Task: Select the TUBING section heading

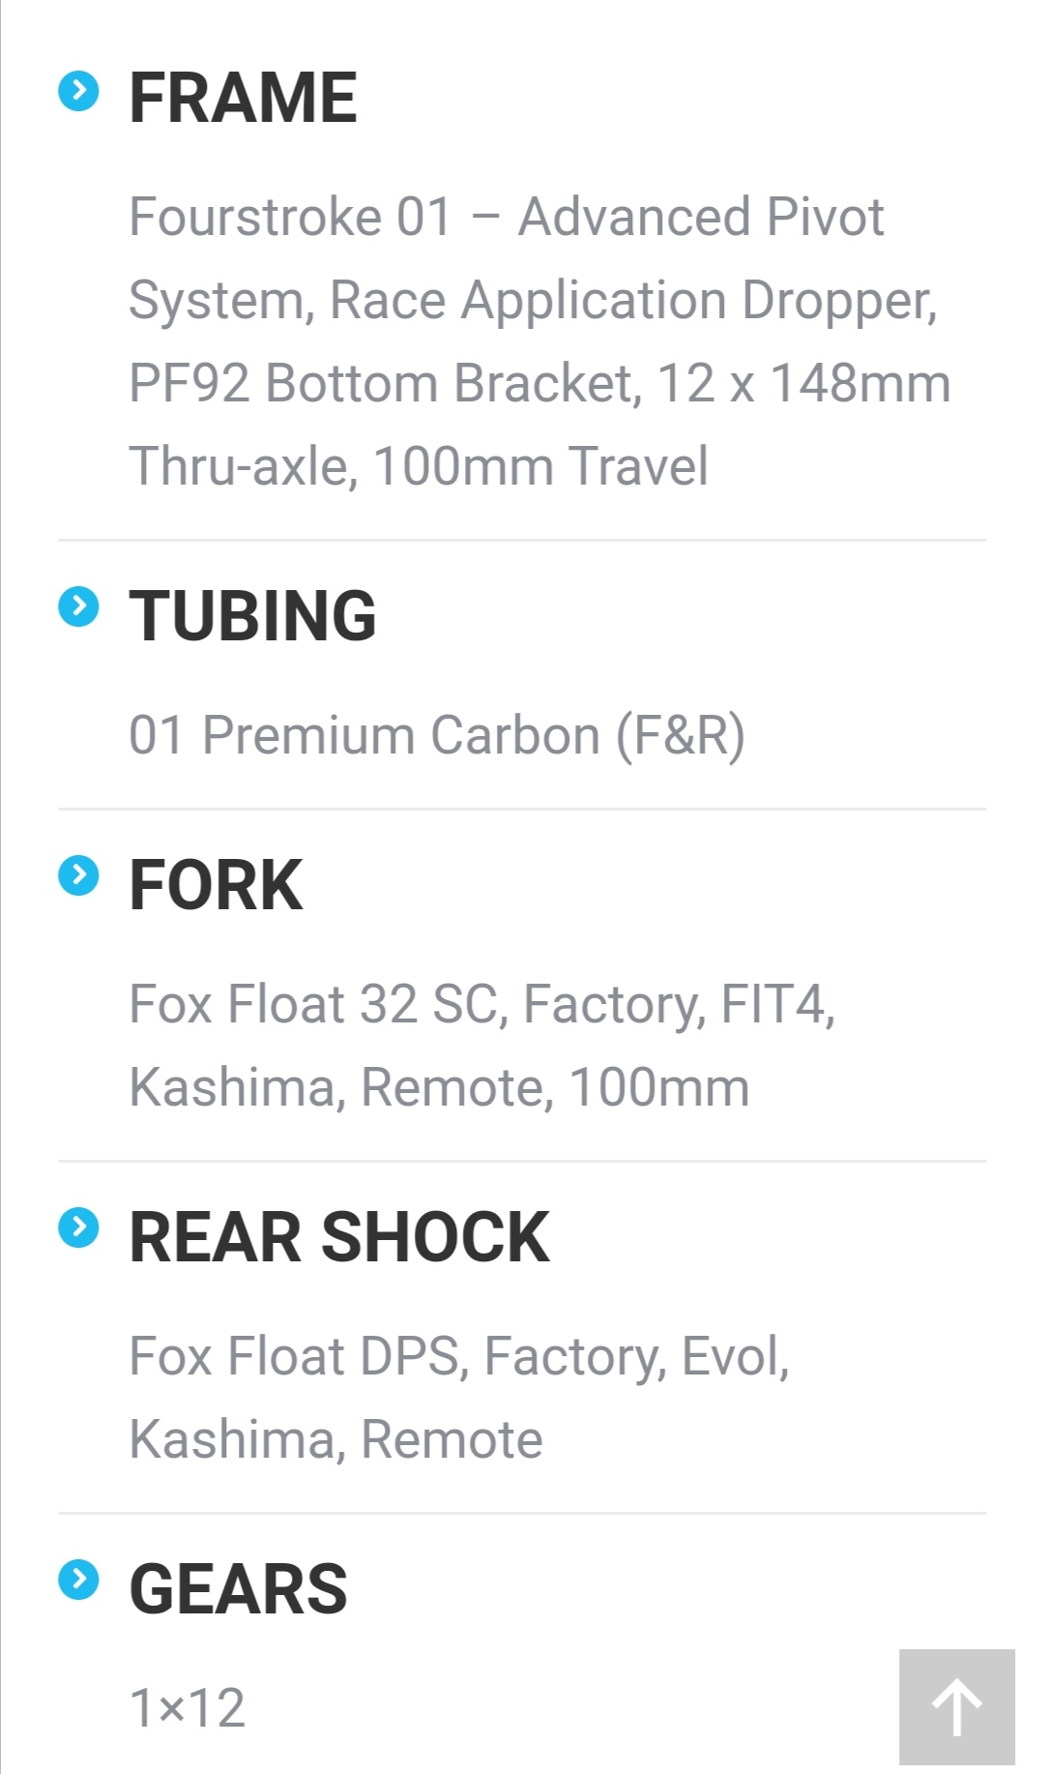Action: pos(252,616)
